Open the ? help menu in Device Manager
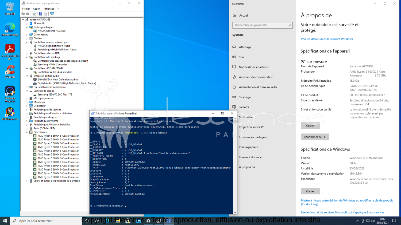This screenshot has height=225, width=401. [x=58, y=9]
